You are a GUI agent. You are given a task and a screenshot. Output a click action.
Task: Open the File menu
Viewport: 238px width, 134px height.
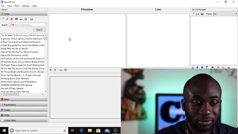pos(3,6)
